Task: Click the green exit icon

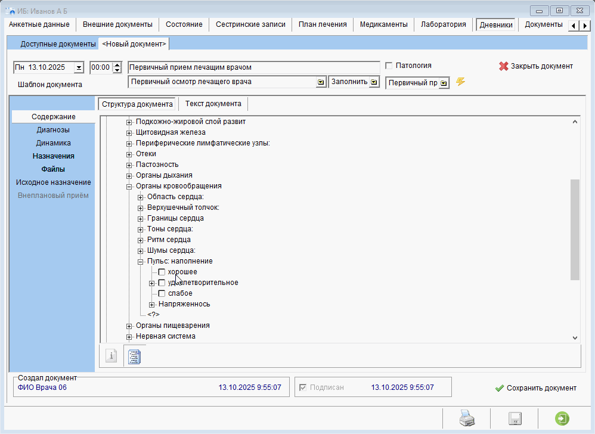Action: click(561, 418)
